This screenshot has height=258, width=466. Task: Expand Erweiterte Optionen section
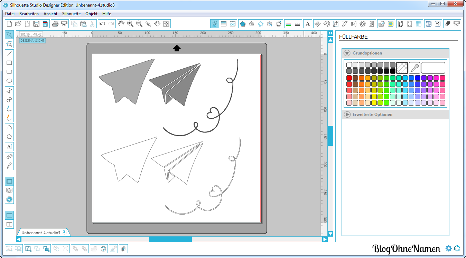(x=347, y=115)
